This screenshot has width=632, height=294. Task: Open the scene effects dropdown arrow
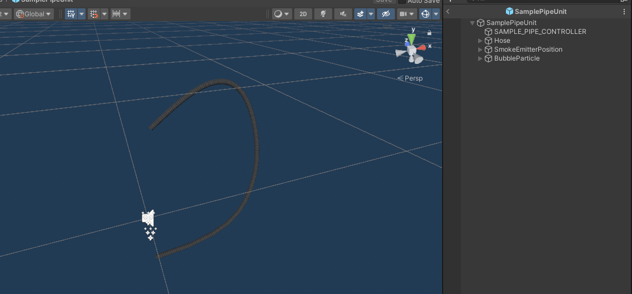pos(371,14)
